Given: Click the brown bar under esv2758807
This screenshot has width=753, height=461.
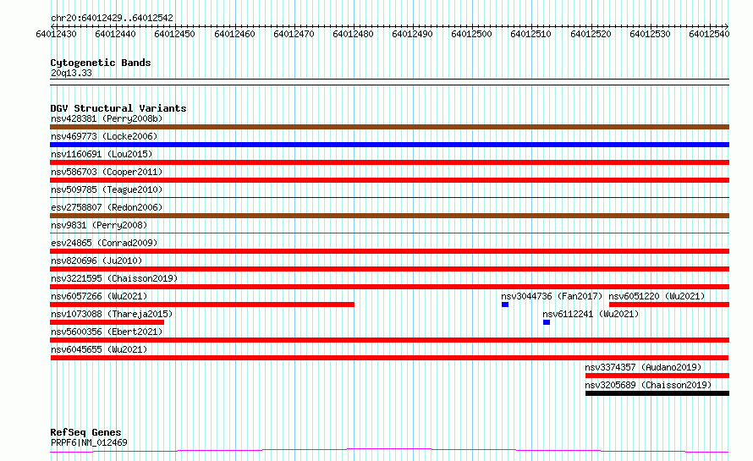Looking at the screenshot, I should pos(389,216).
